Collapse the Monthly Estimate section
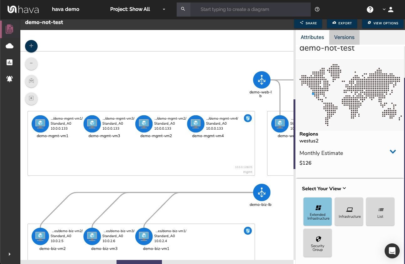Image resolution: width=405 pixels, height=264 pixels. 392,152
